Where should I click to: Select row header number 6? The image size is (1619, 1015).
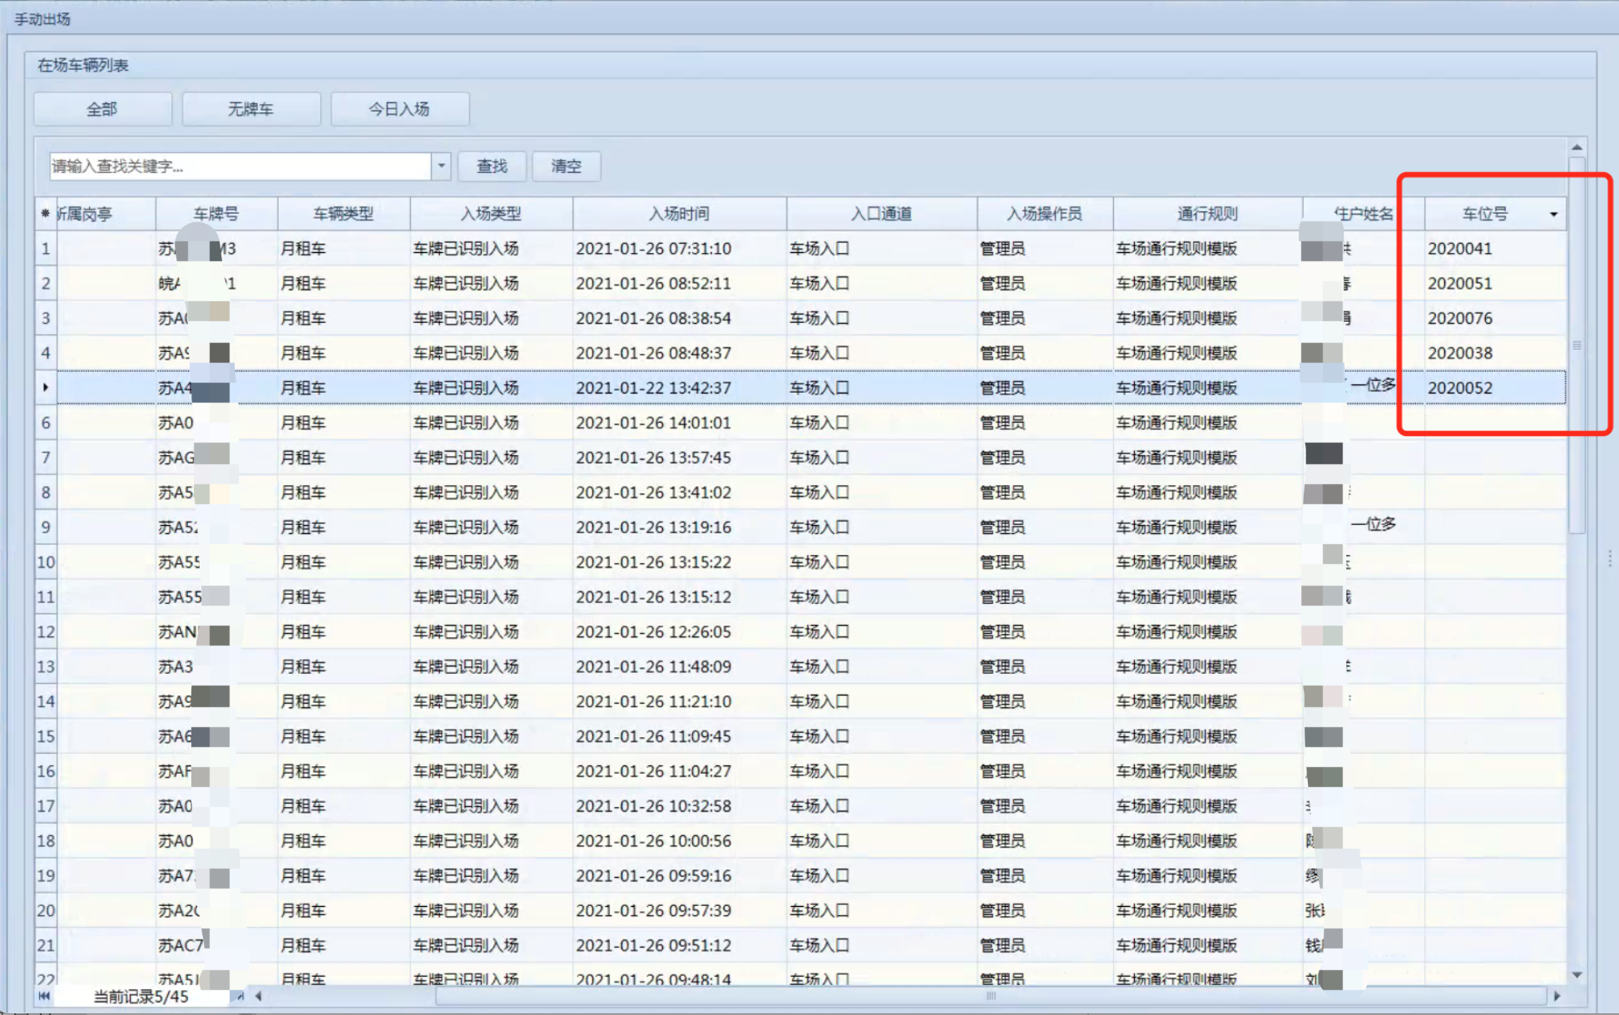(x=46, y=423)
